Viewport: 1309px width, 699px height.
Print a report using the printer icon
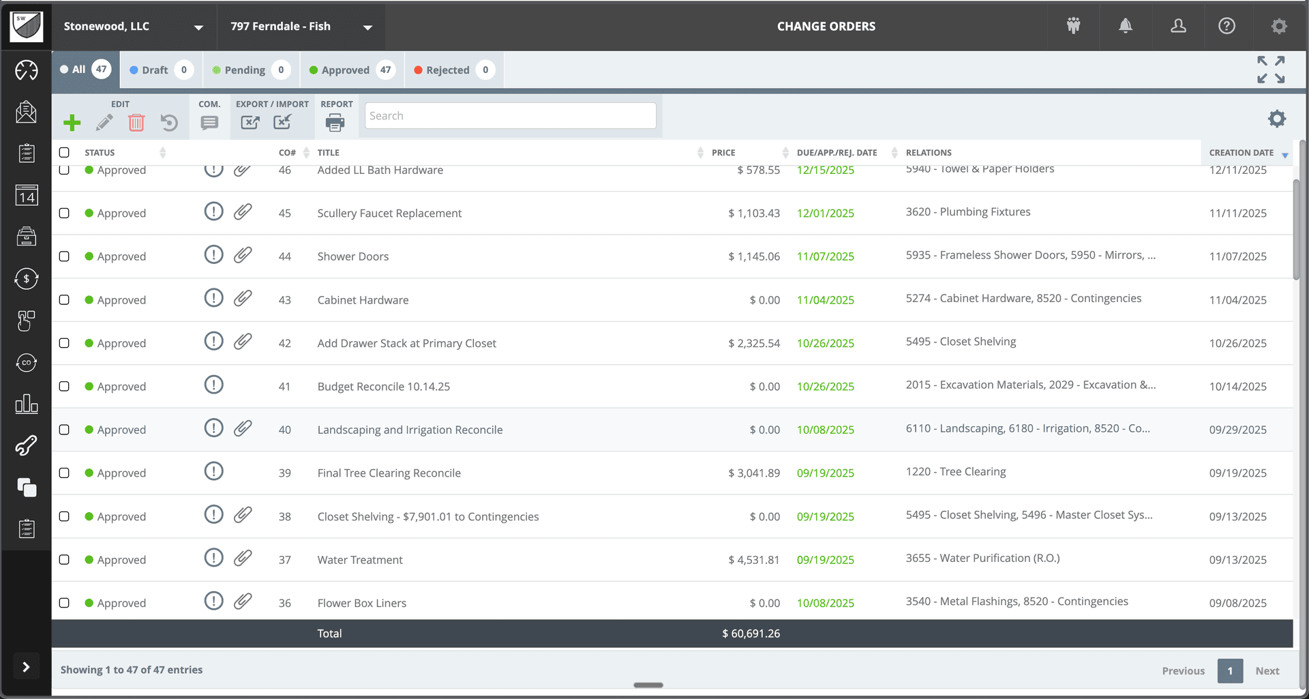click(335, 123)
